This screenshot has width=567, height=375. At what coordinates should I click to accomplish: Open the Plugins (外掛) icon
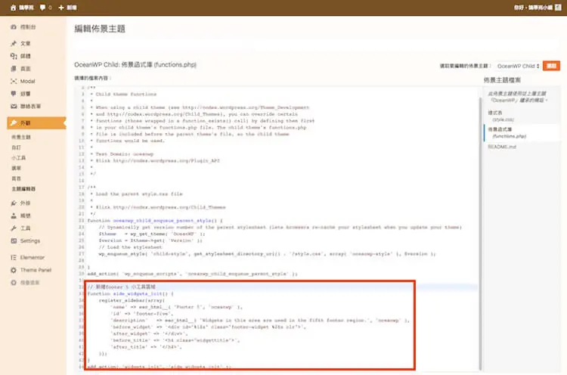click(14, 203)
